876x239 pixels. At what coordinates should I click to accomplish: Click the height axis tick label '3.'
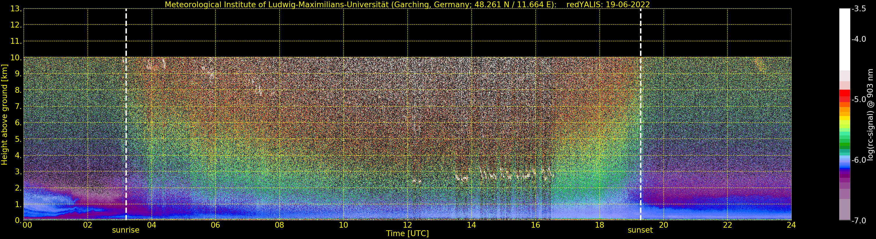click(x=18, y=171)
